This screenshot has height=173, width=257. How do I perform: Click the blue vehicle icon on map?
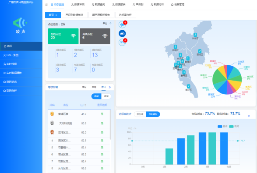click(122, 33)
